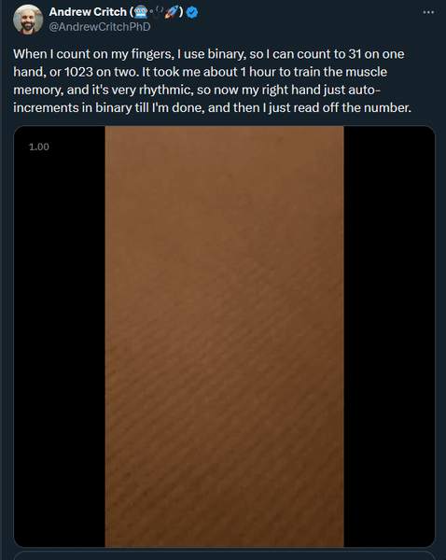
Task: Click the quoted card outline below video
Action: coord(224,555)
